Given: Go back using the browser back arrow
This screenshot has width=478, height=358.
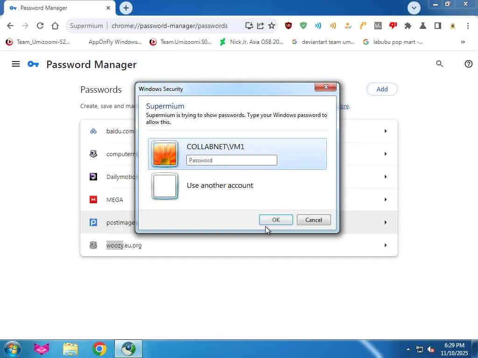Looking at the screenshot, I should coord(10,26).
